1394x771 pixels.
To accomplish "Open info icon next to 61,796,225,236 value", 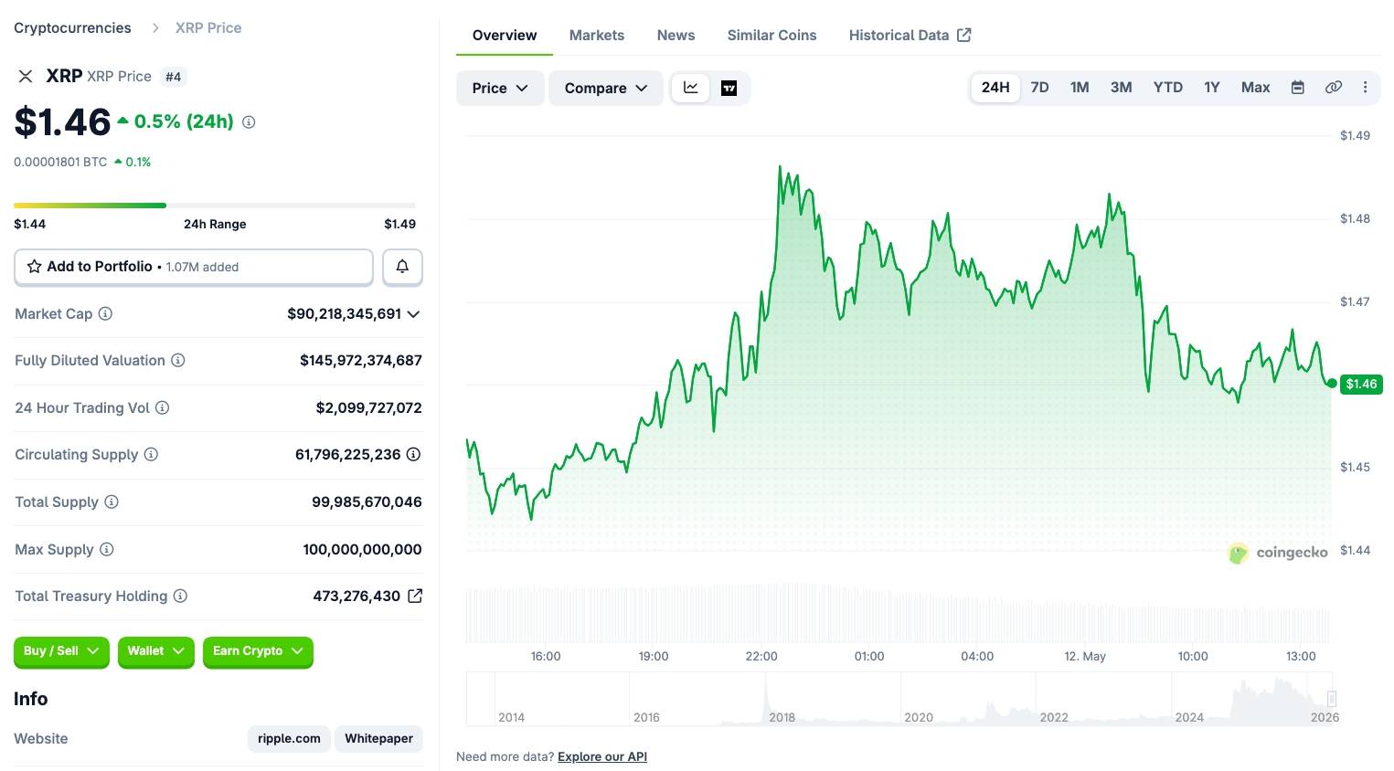I will 413,454.
